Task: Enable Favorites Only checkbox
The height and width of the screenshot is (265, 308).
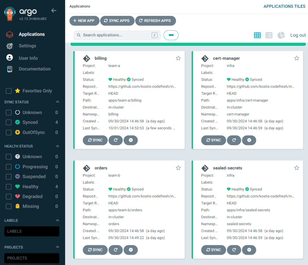Action: click(9, 91)
